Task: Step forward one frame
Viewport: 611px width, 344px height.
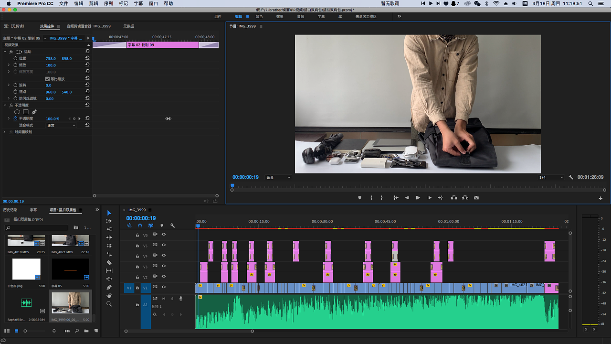Action: tap(429, 198)
